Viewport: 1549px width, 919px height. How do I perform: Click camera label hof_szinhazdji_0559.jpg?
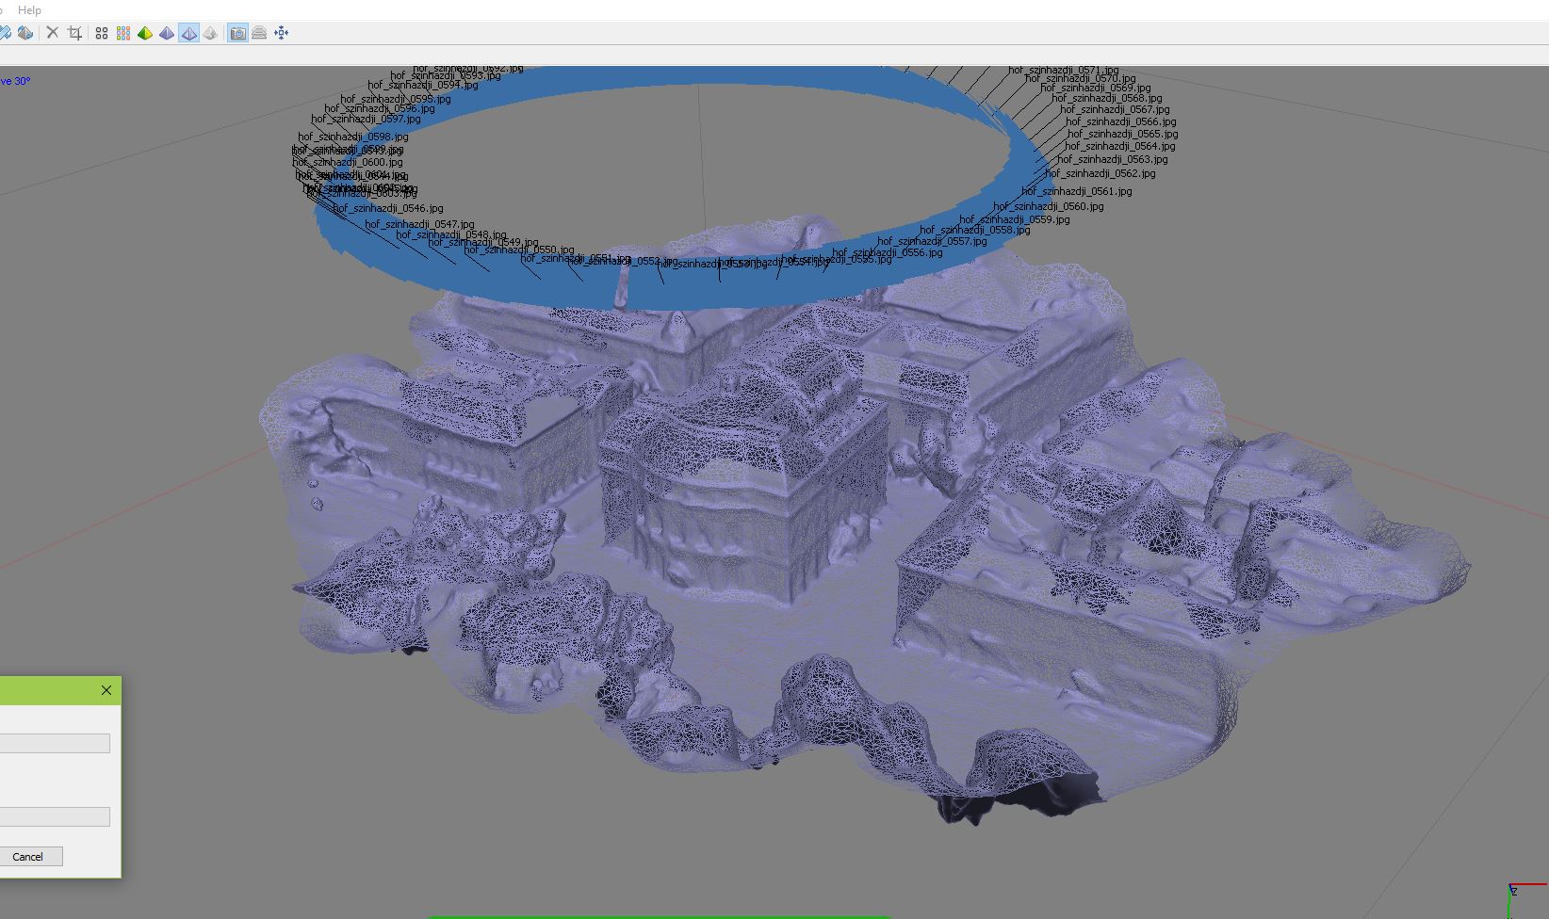click(1015, 219)
